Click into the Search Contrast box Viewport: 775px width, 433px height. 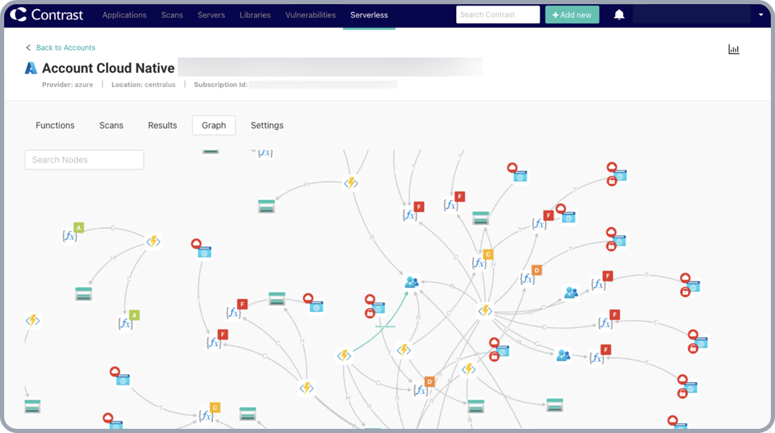[498, 15]
